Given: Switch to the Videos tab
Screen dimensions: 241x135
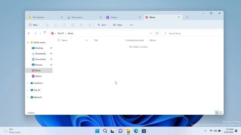Looking at the screenshot, I should (x=123, y=17).
